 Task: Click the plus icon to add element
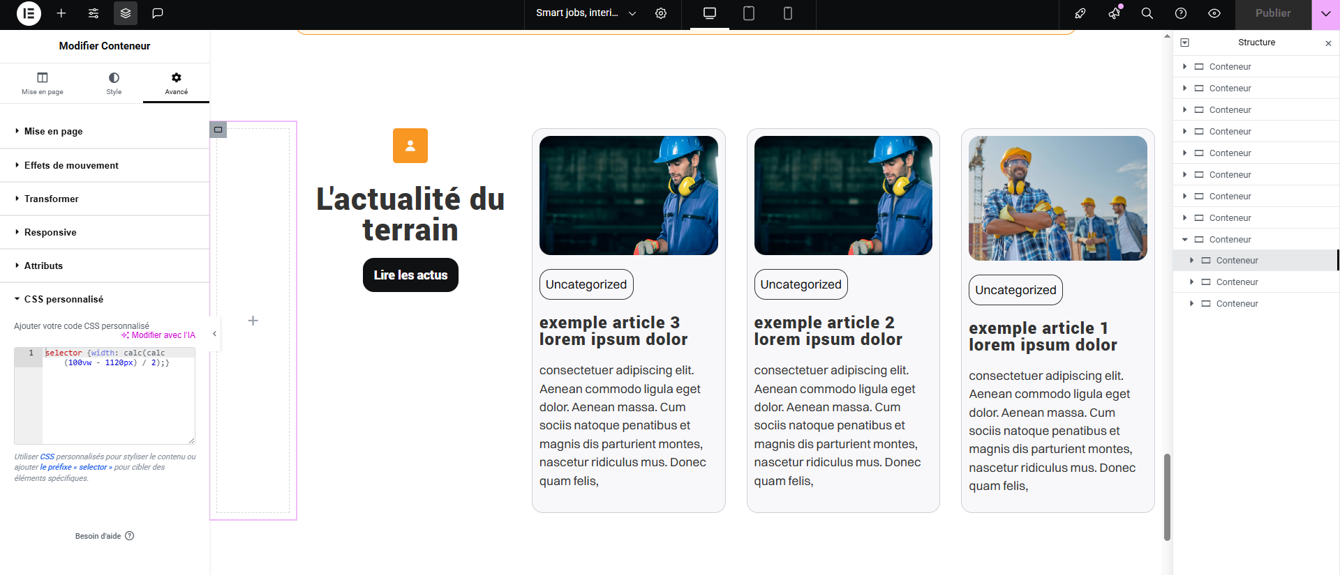(61, 13)
